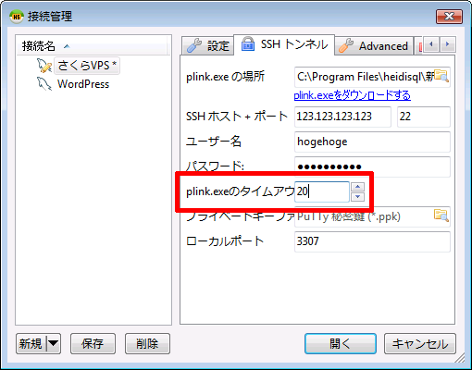
Task: Open the 設定 tab
Action: [x=207, y=46]
